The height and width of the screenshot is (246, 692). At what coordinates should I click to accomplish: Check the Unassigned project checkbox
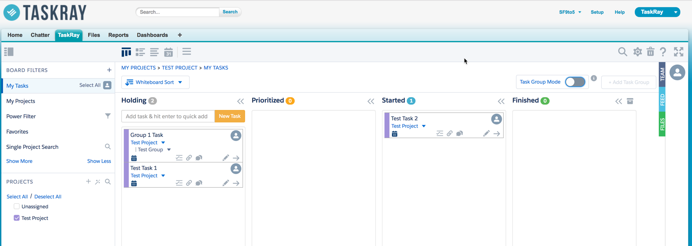pyautogui.click(x=17, y=206)
